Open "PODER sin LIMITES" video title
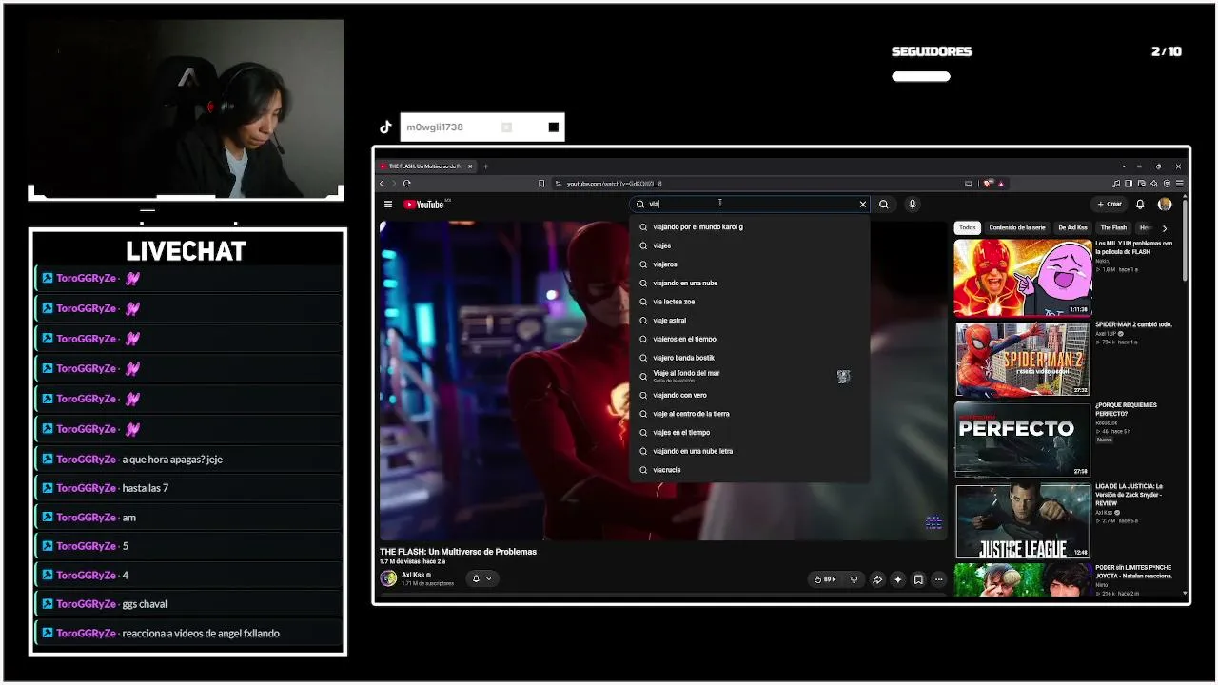This screenshot has height=685, width=1218. pyautogui.click(x=1133, y=572)
